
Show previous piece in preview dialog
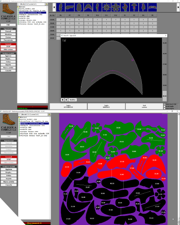(63, 100)
